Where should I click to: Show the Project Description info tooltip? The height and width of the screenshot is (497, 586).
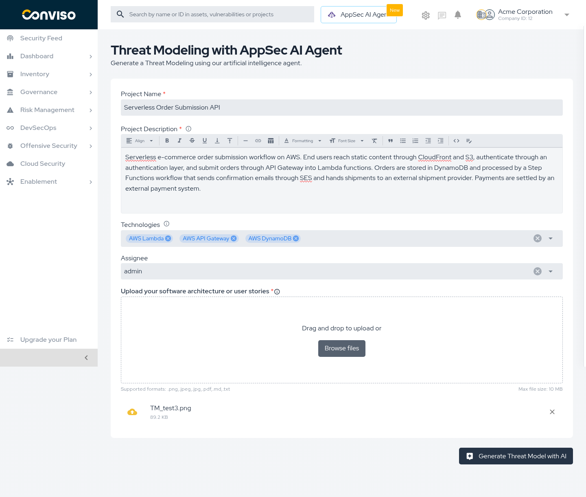pyautogui.click(x=188, y=129)
